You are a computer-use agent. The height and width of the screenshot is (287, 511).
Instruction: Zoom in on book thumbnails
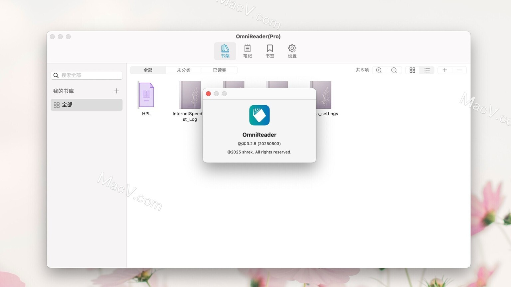(x=379, y=70)
